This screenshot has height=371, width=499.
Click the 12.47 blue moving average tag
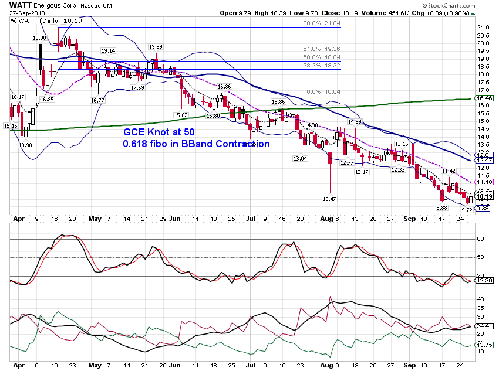tap(484, 161)
